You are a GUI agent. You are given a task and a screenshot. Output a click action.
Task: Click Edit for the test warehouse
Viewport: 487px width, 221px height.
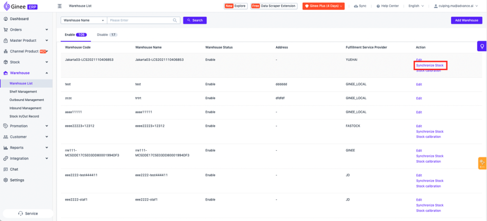pos(419,84)
